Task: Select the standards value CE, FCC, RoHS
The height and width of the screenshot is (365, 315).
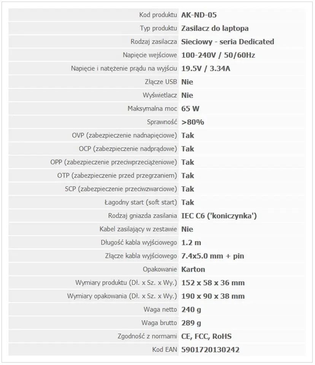Action: tap(207, 336)
